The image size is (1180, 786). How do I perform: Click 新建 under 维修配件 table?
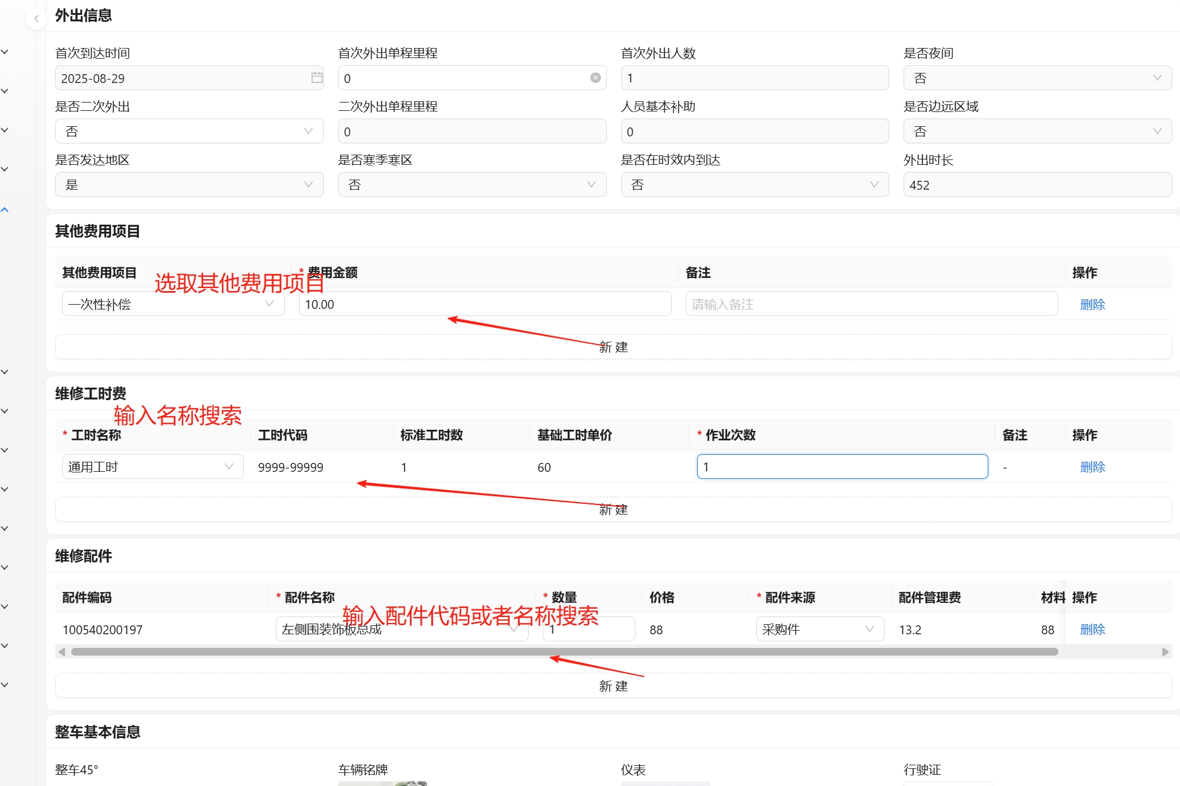click(x=613, y=686)
